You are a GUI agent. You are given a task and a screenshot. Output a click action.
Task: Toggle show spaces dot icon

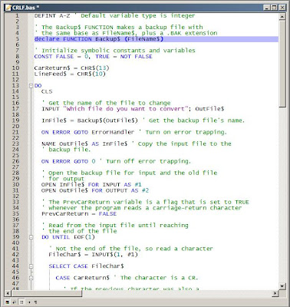(x=29, y=302)
